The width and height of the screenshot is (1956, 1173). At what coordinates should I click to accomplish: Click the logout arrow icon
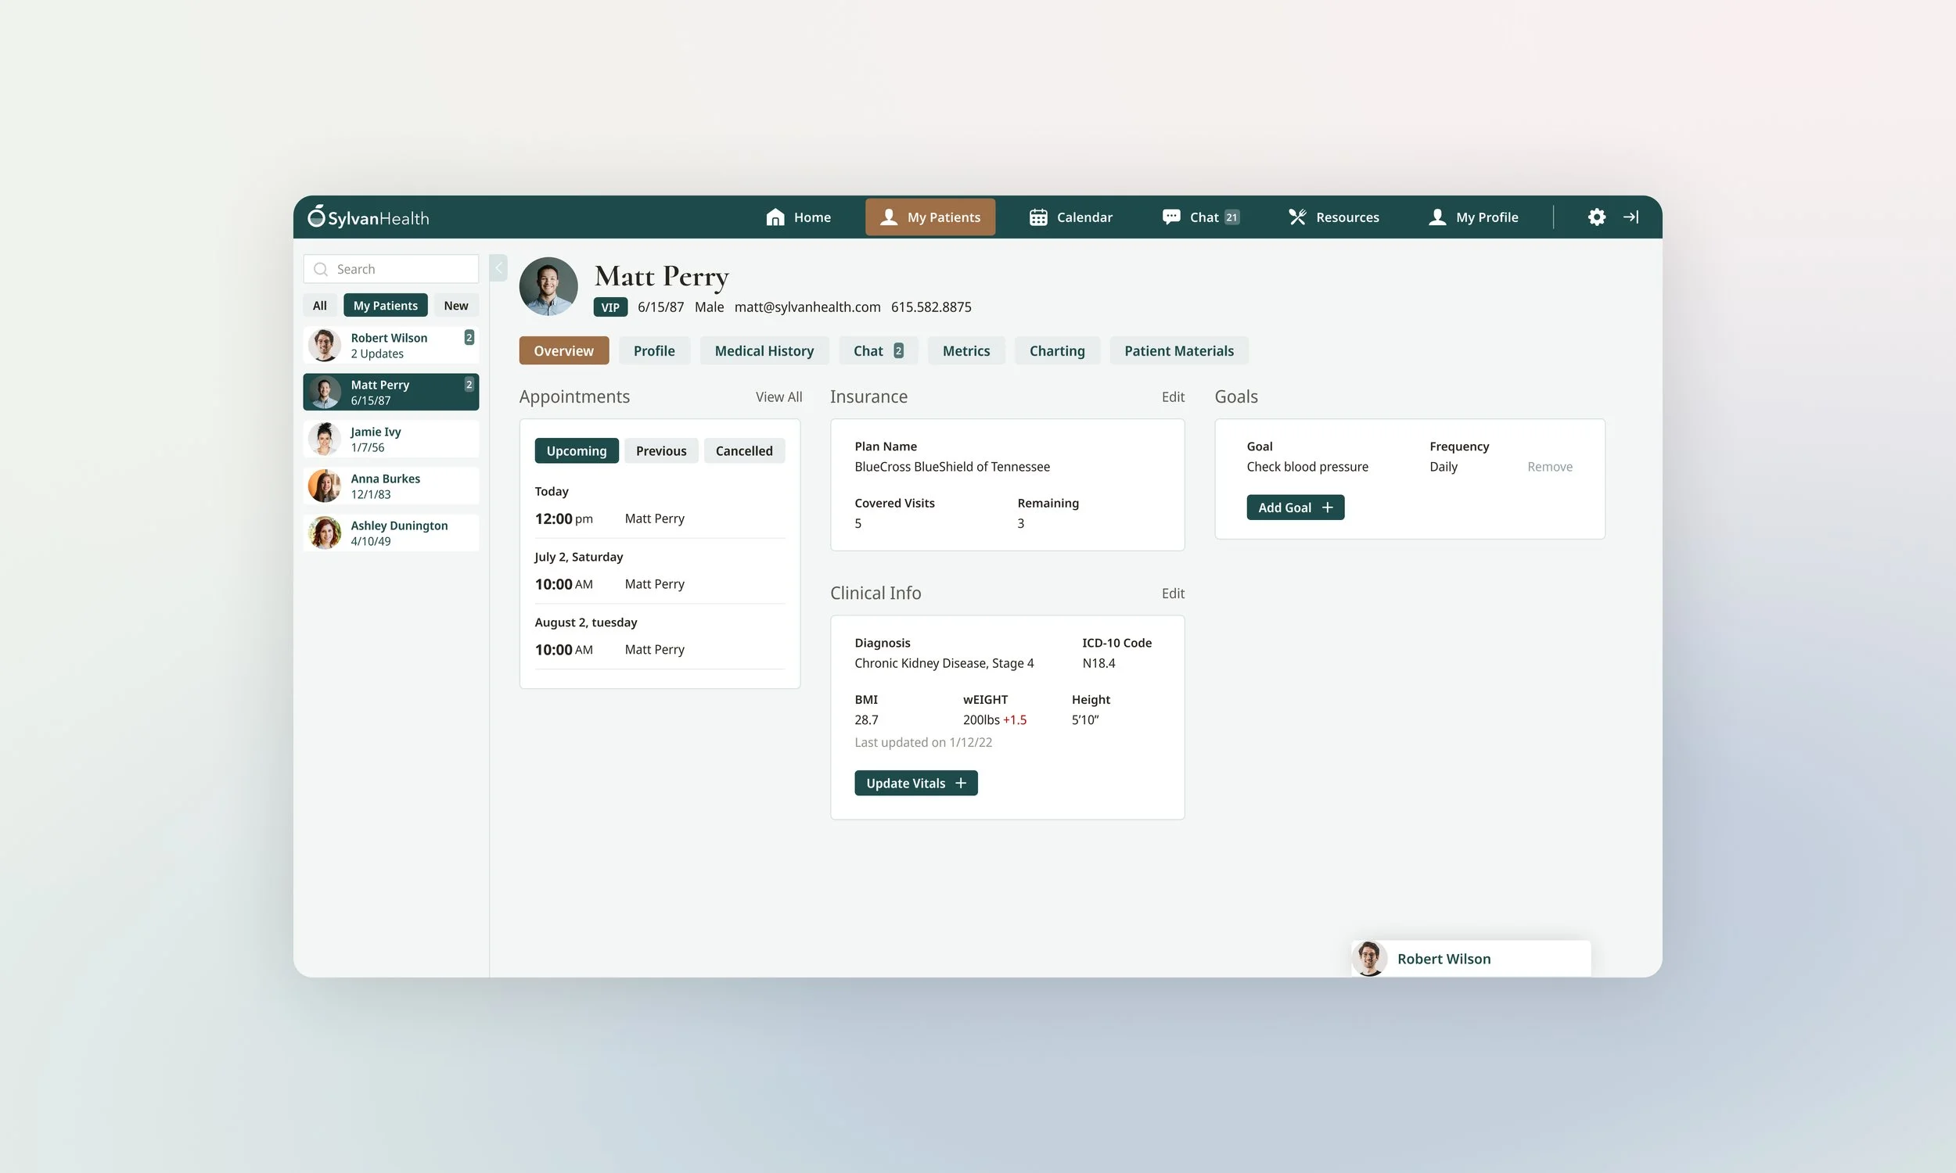tap(1631, 217)
